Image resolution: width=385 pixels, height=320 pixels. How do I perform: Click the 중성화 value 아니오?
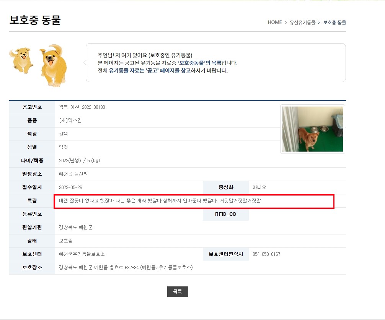[x=259, y=187]
